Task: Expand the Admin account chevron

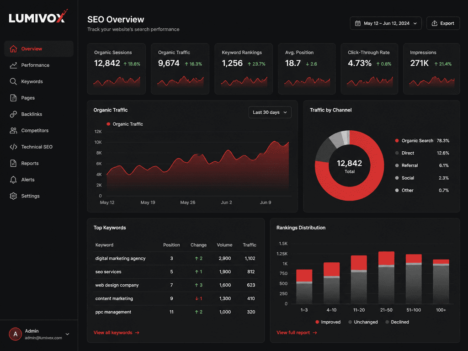Action: click(x=68, y=334)
